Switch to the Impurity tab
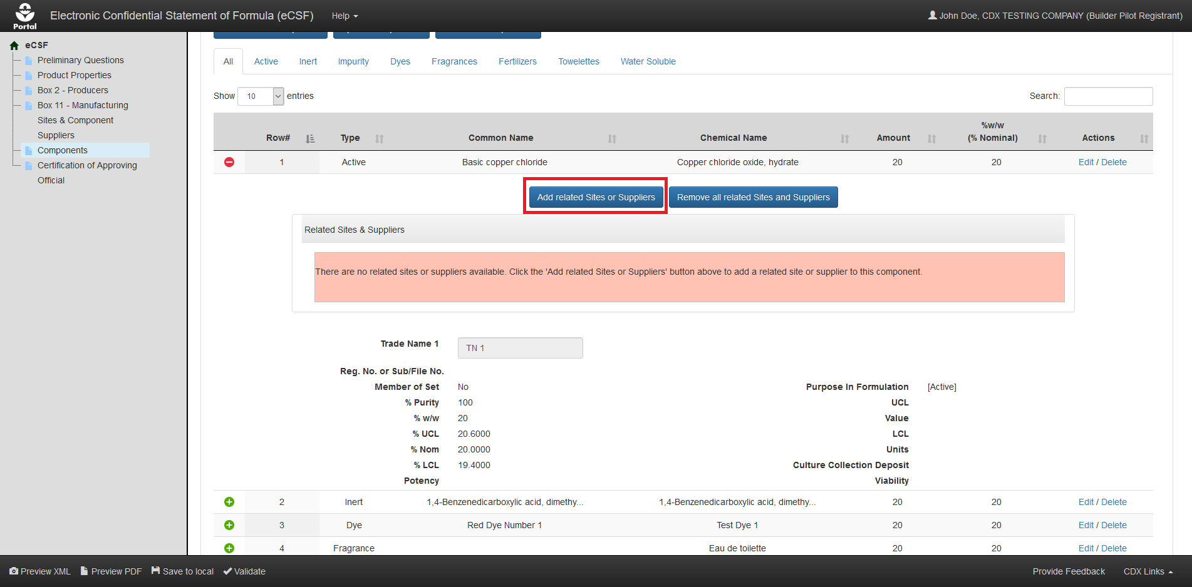The image size is (1192, 587). (353, 61)
